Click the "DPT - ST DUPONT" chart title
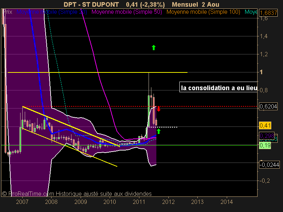Image resolution: width=283 pixels, height=212 pixels. (x=91, y=4)
